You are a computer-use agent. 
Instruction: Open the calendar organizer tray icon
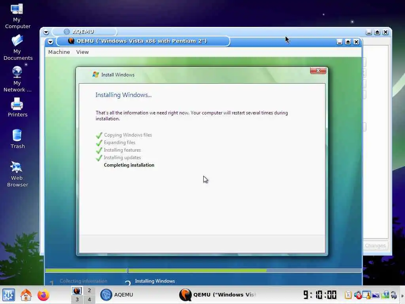point(367,294)
